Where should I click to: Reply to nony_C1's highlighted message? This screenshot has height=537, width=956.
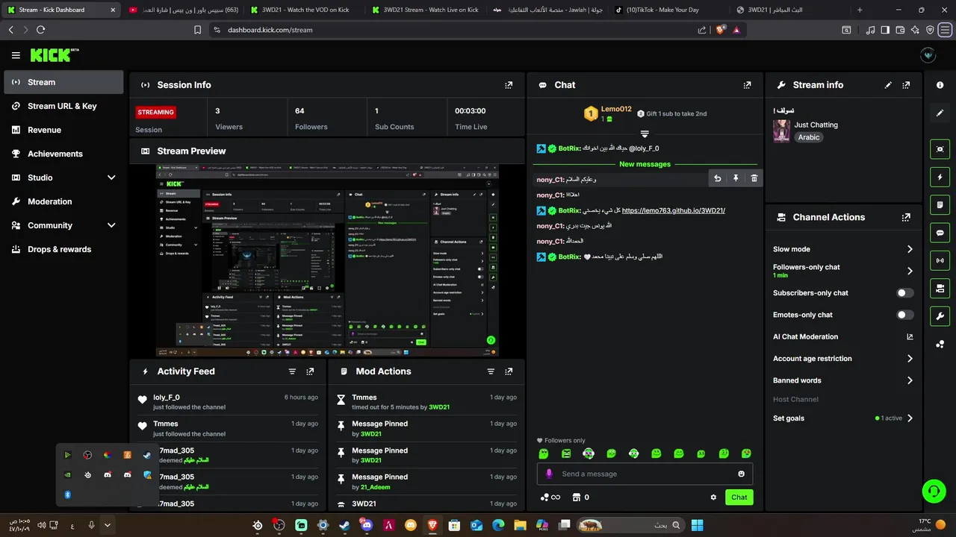pyautogui.click(x=717, y=178)
